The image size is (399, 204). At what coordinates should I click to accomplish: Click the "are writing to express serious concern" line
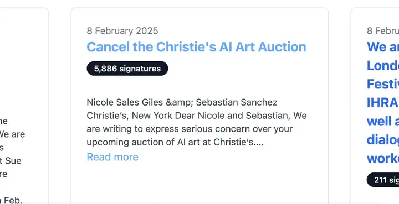tap(190, 129)
